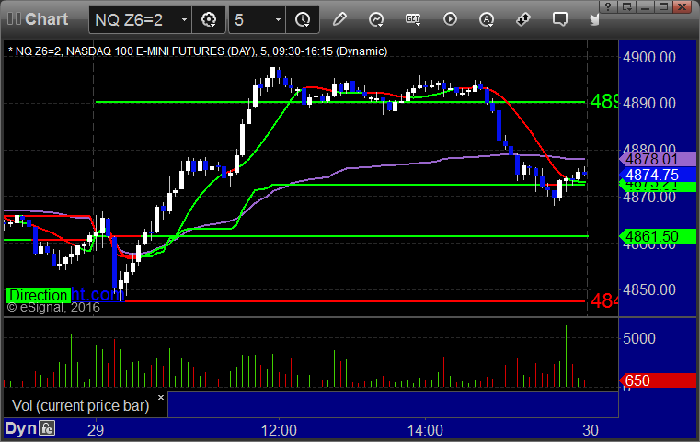Click the 4900.00 price axis label
700x442 pixels.
649,57
